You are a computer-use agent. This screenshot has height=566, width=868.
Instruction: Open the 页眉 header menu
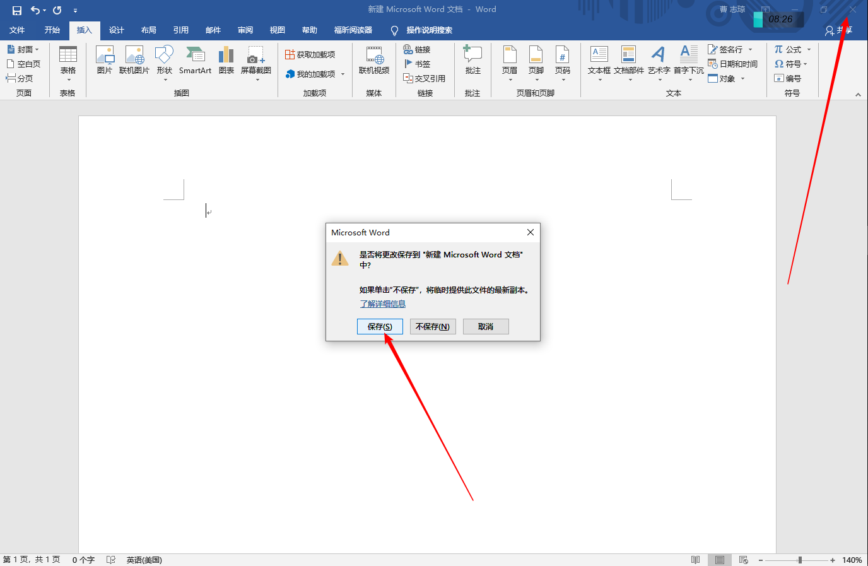click(x=510, y=63)
